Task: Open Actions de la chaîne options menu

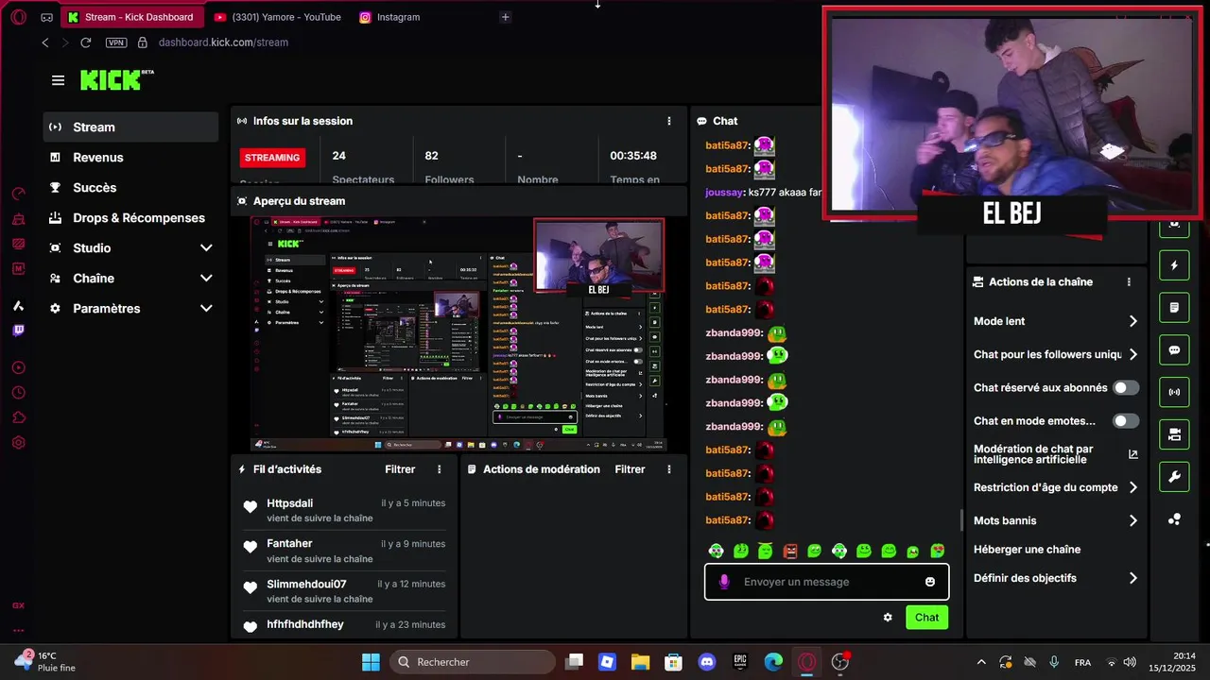Action: coord(1129,281)
